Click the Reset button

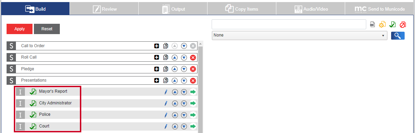[47, 29]
